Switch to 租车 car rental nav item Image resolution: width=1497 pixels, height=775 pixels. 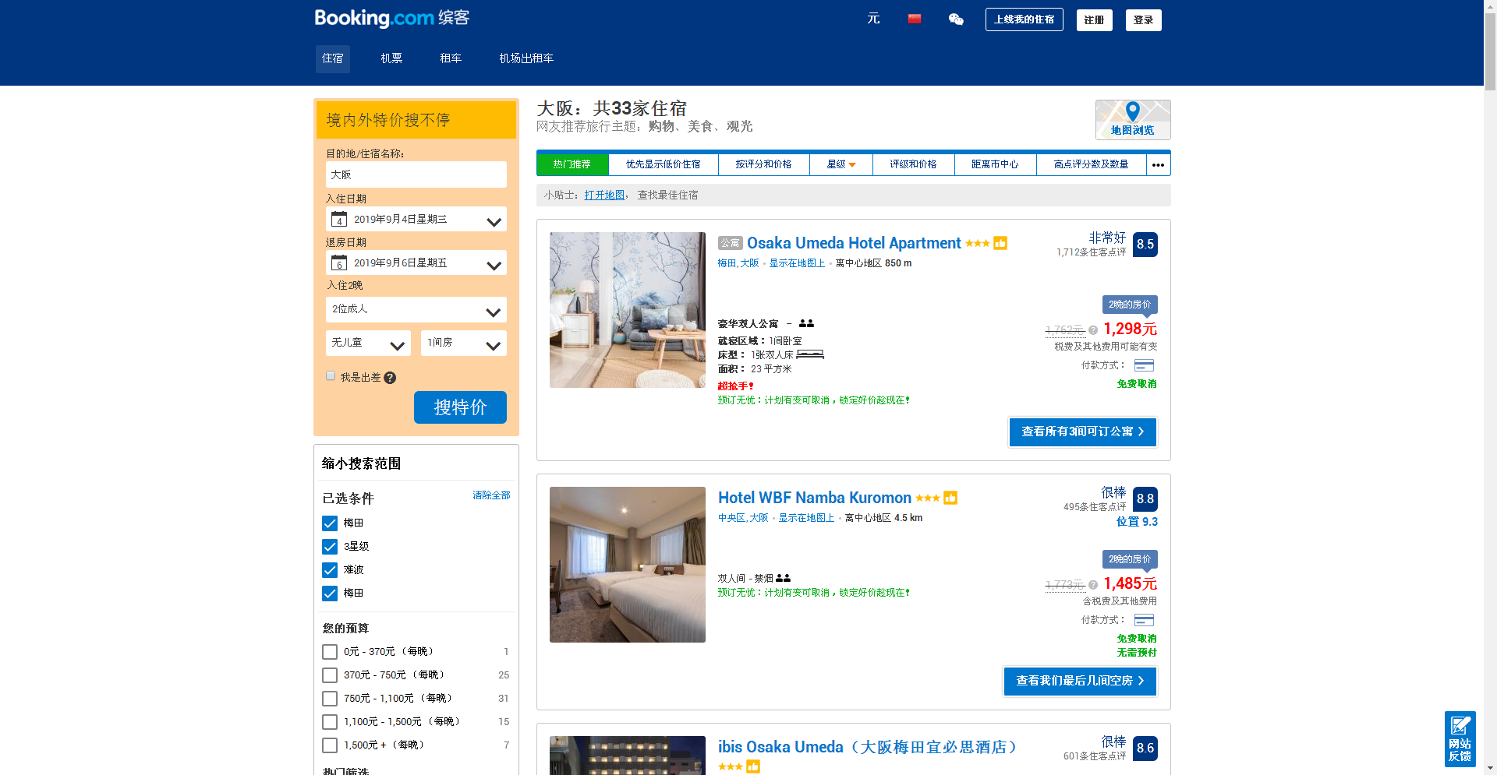pos(451,58)
